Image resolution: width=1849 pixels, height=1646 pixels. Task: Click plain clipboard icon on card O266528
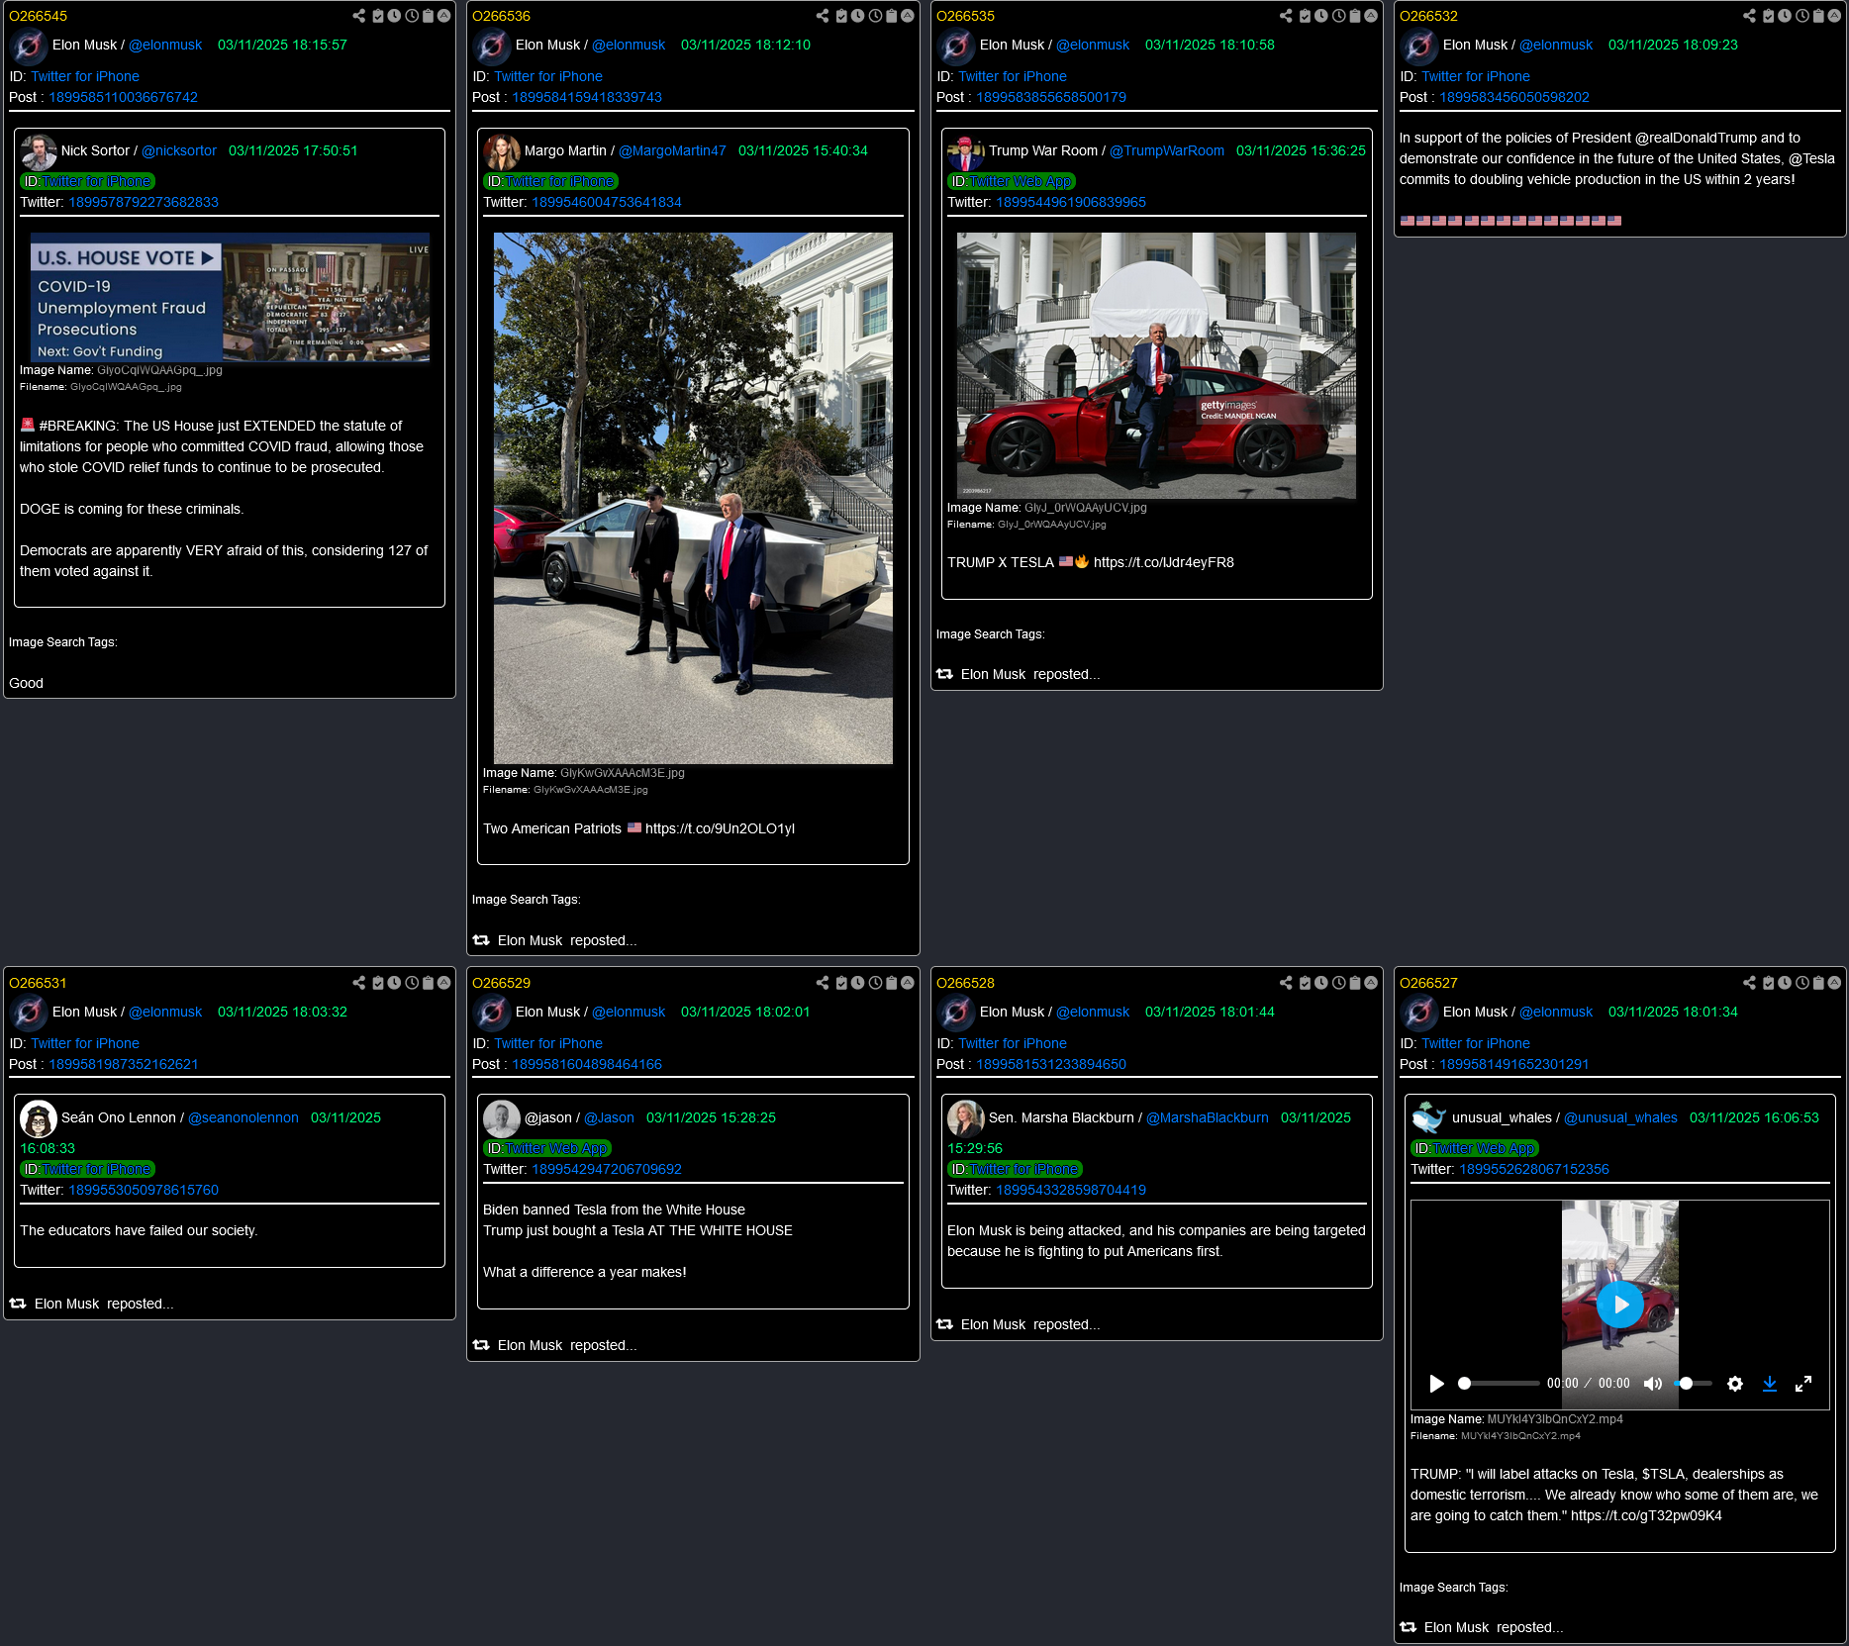tap(1354, 983)
